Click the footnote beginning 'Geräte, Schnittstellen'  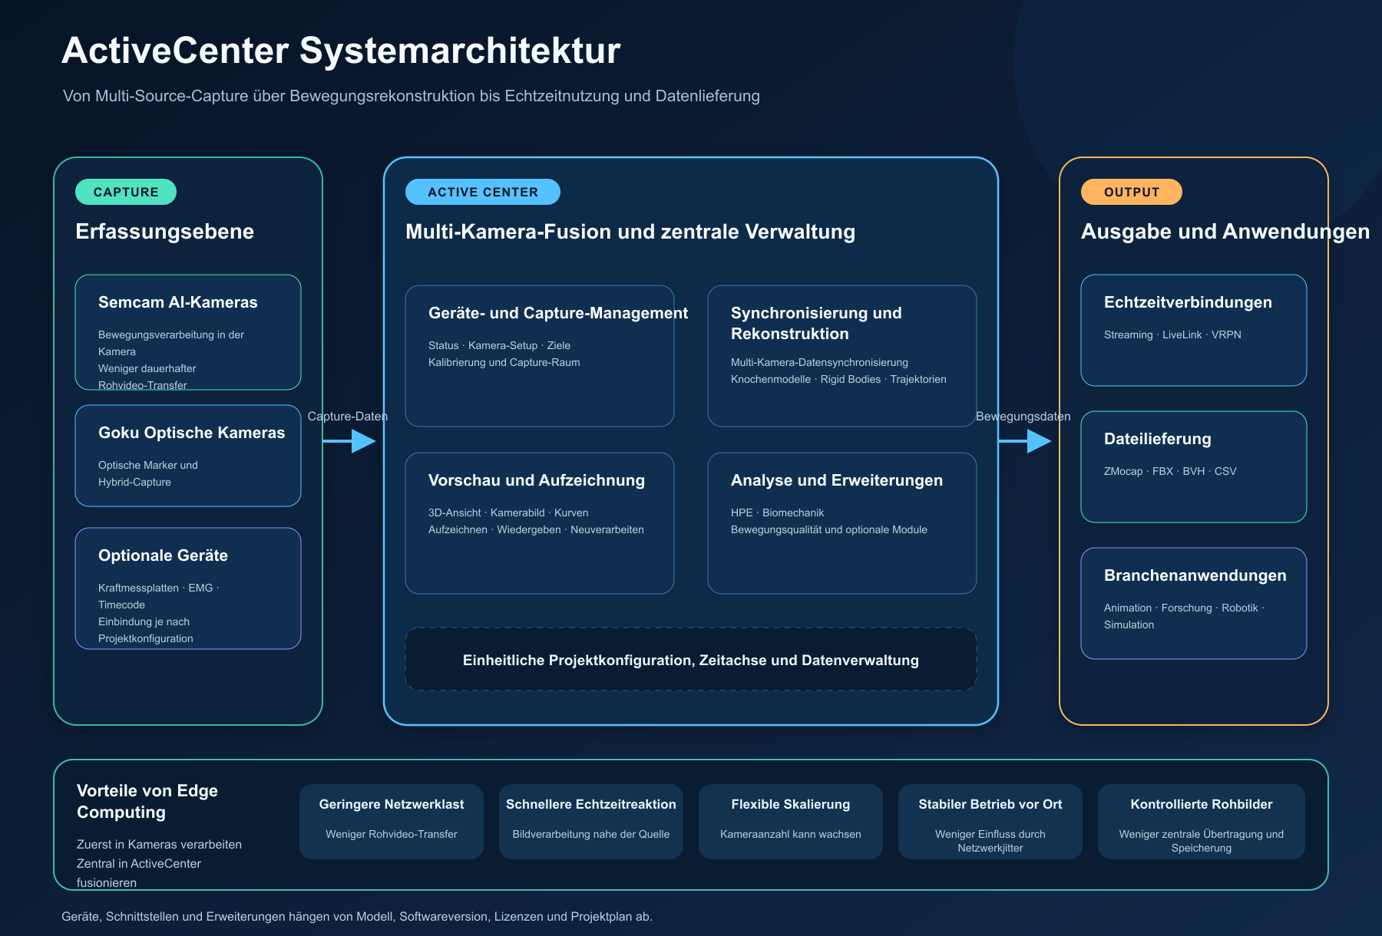[357, 917]
